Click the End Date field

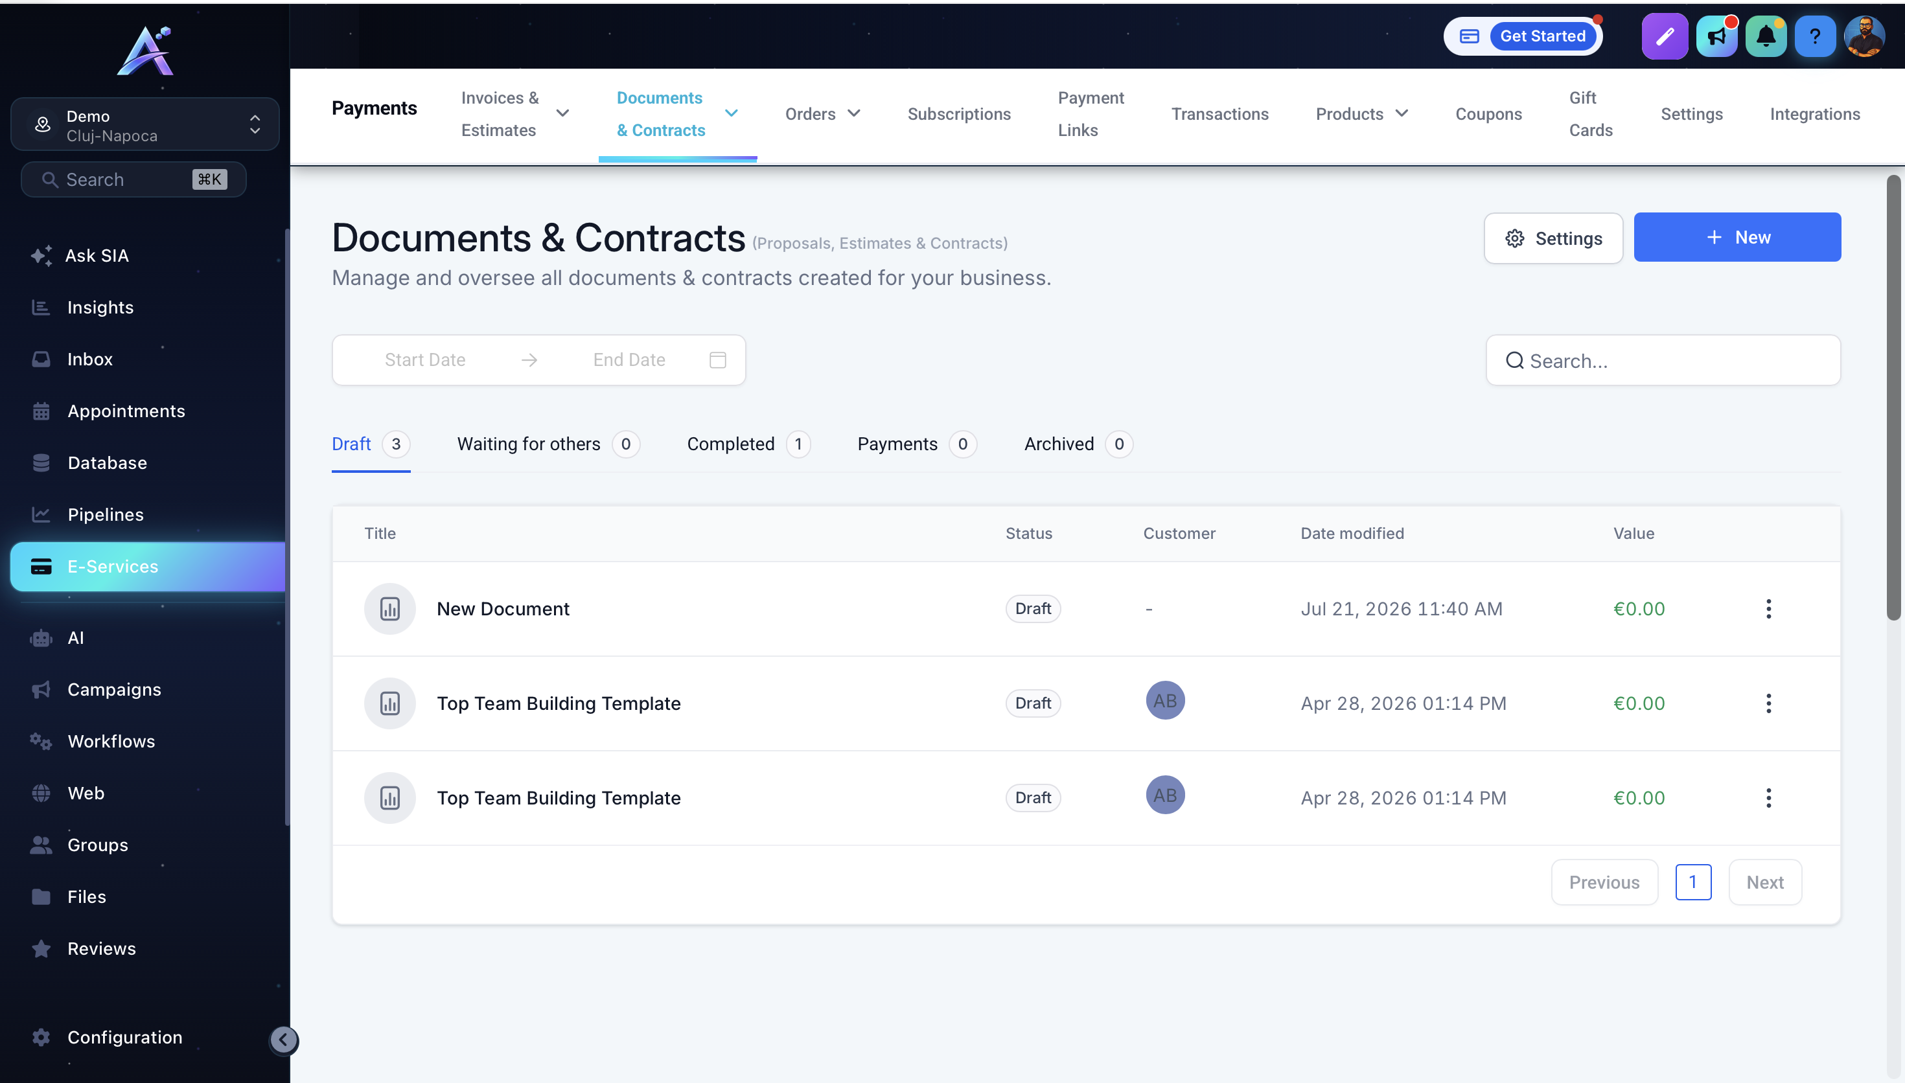(629, 360)
